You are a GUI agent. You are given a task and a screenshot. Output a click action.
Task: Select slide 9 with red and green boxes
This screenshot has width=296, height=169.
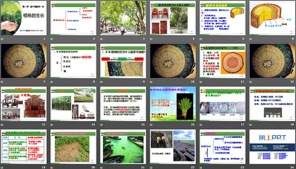[123, 61]
